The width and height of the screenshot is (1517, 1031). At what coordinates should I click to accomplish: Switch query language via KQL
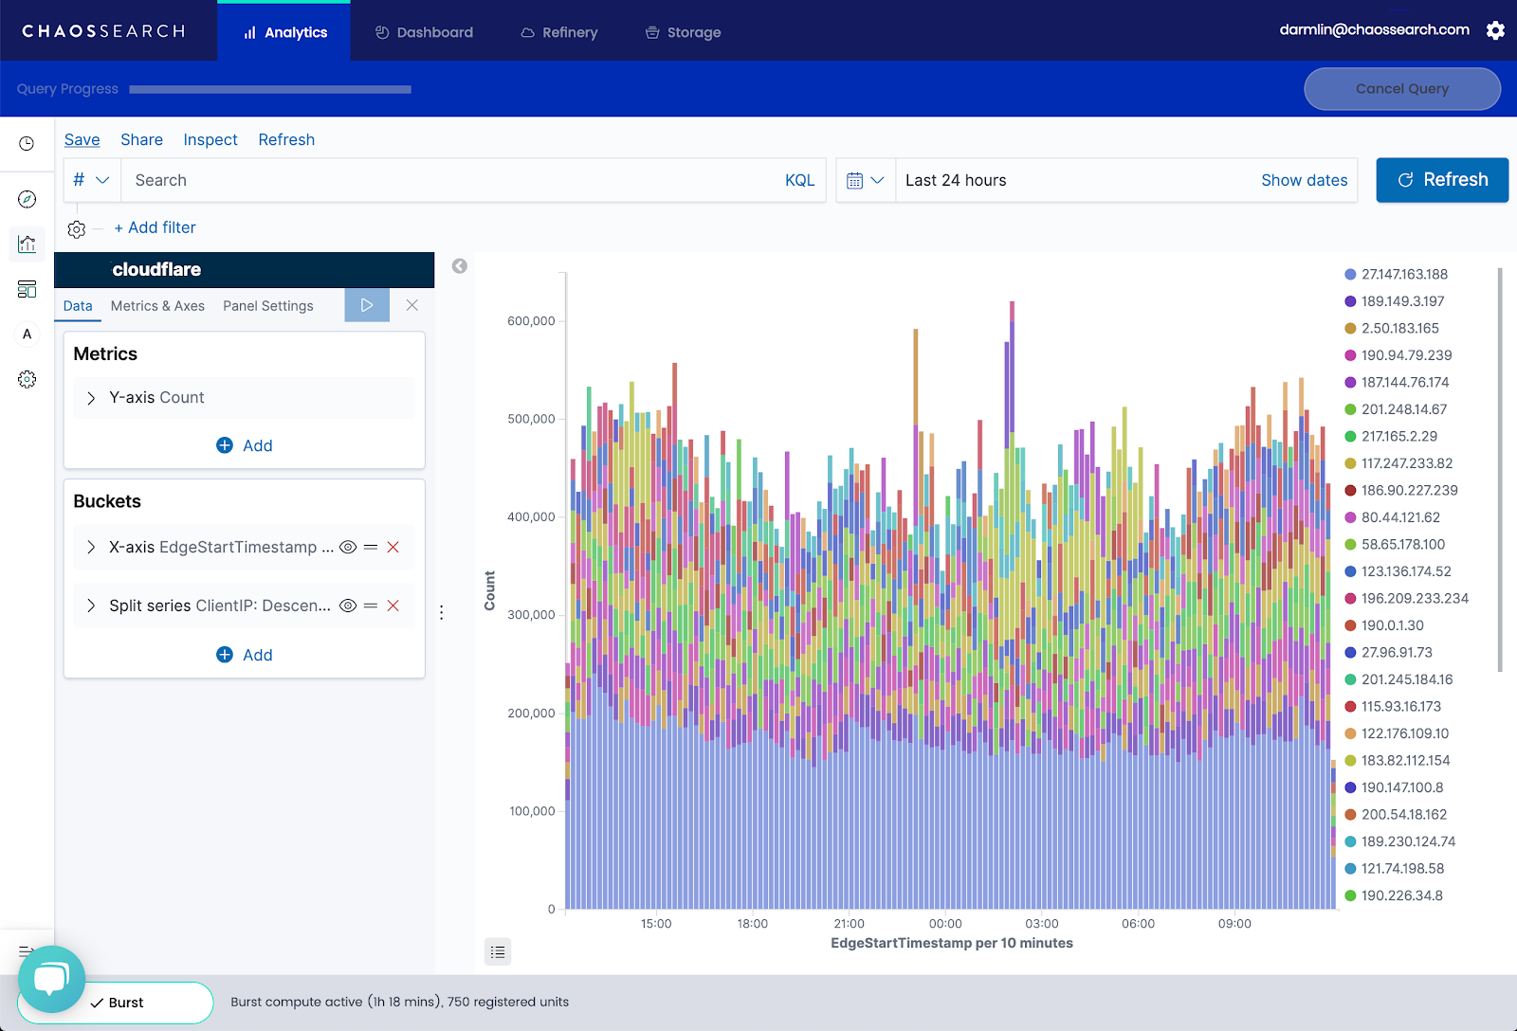click(x=799, y=180)
